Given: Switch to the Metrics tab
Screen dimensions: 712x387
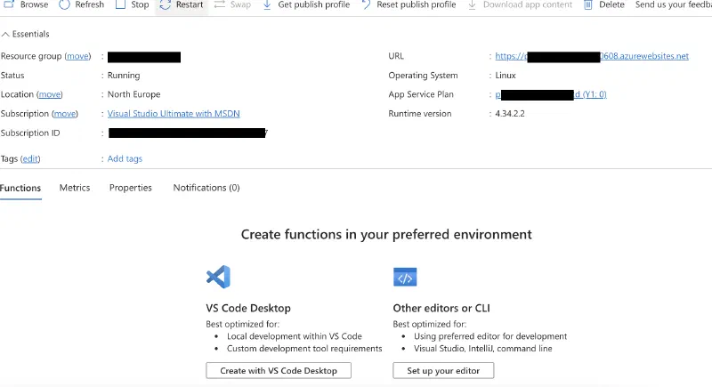Looking at the screenshot, I should (75, 188).
